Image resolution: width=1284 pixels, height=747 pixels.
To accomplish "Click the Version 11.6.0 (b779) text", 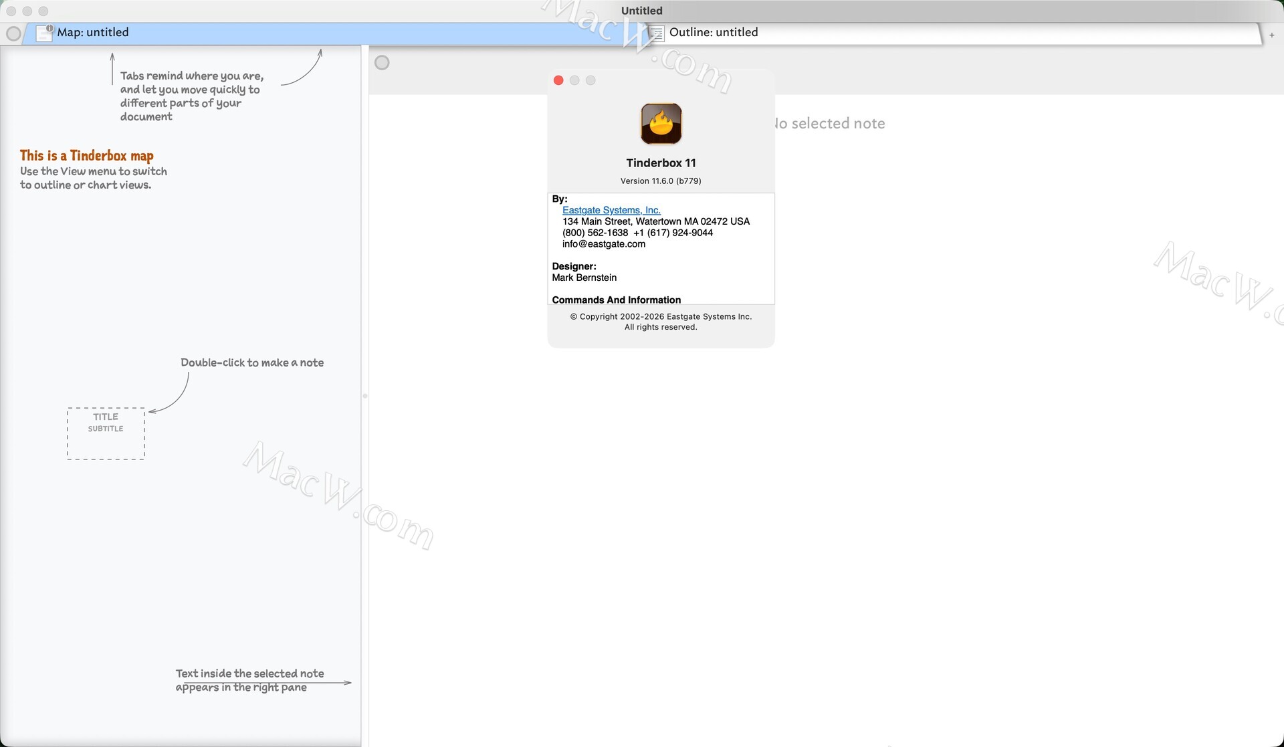I will point(660,181).
